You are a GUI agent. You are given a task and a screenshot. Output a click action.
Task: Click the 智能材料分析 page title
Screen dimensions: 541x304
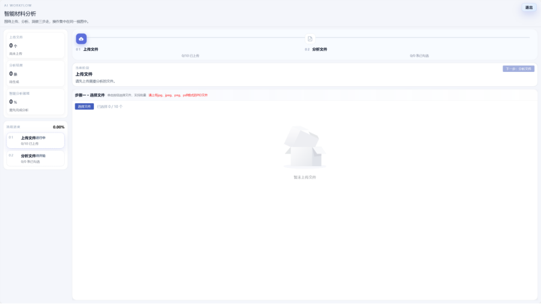(20, 14)
